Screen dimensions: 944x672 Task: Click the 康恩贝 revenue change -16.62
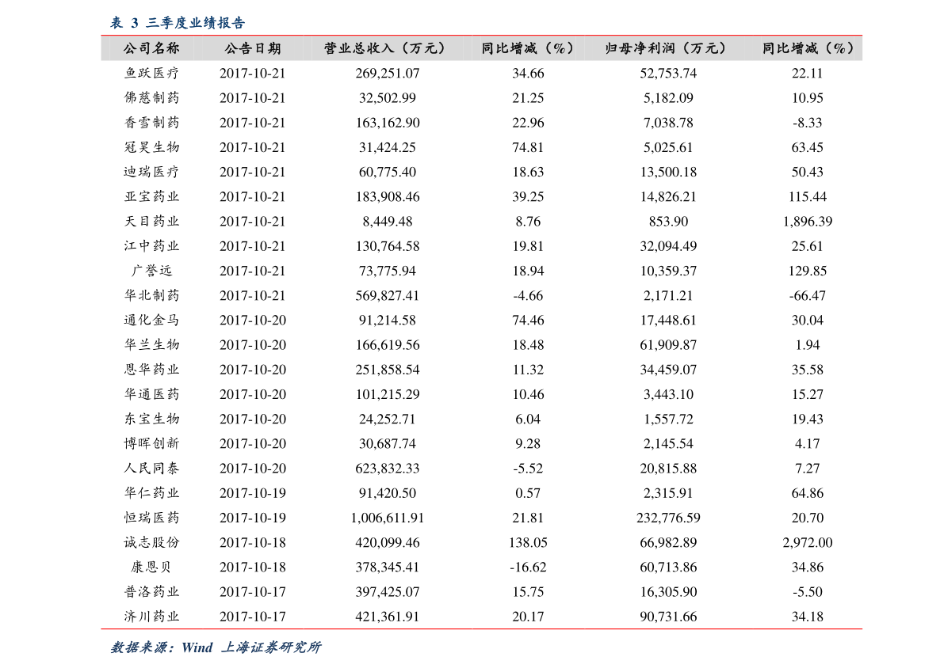pos(528,568)
